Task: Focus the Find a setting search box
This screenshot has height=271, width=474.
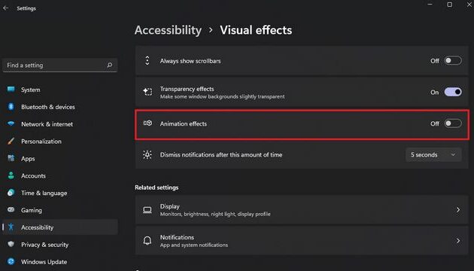Action: click(60, 65)
